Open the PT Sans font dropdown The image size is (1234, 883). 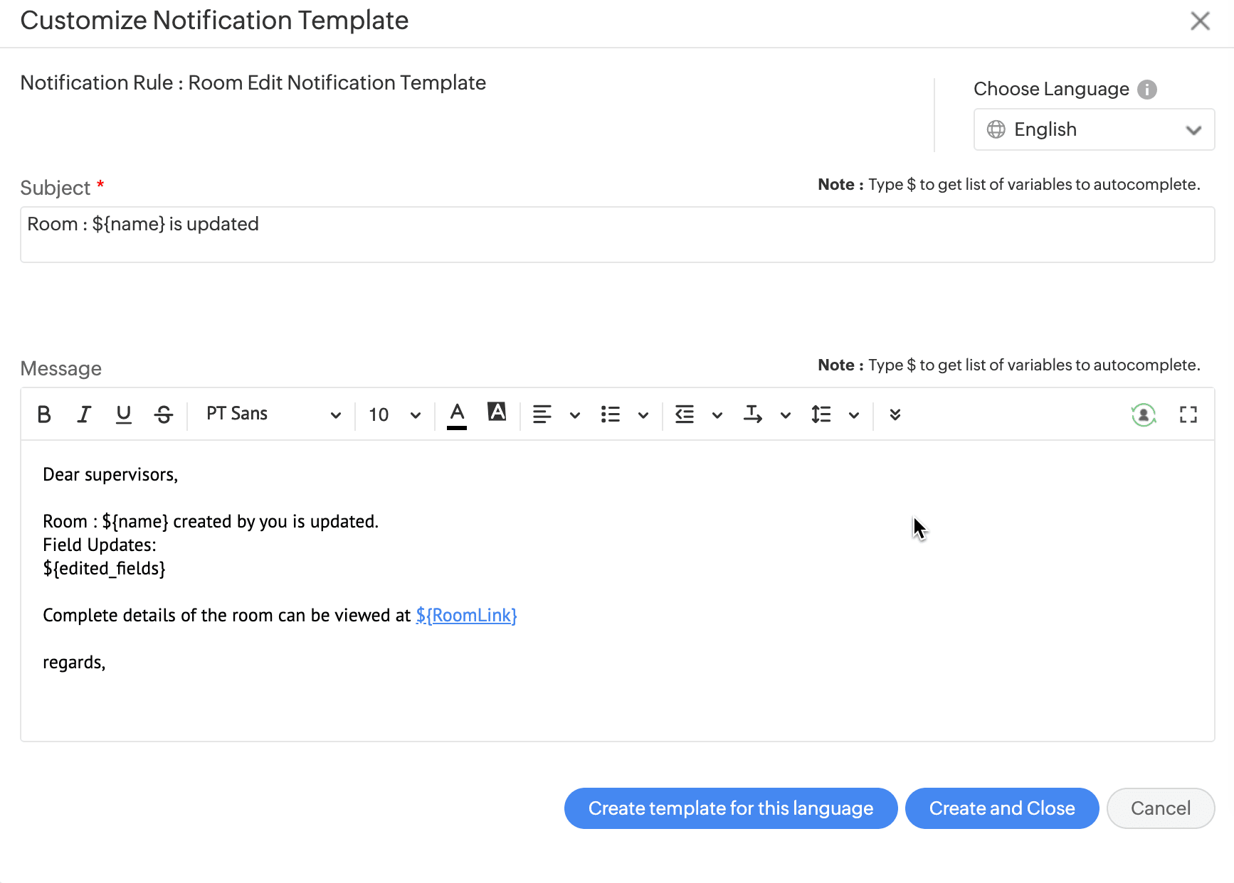(273, 414)
